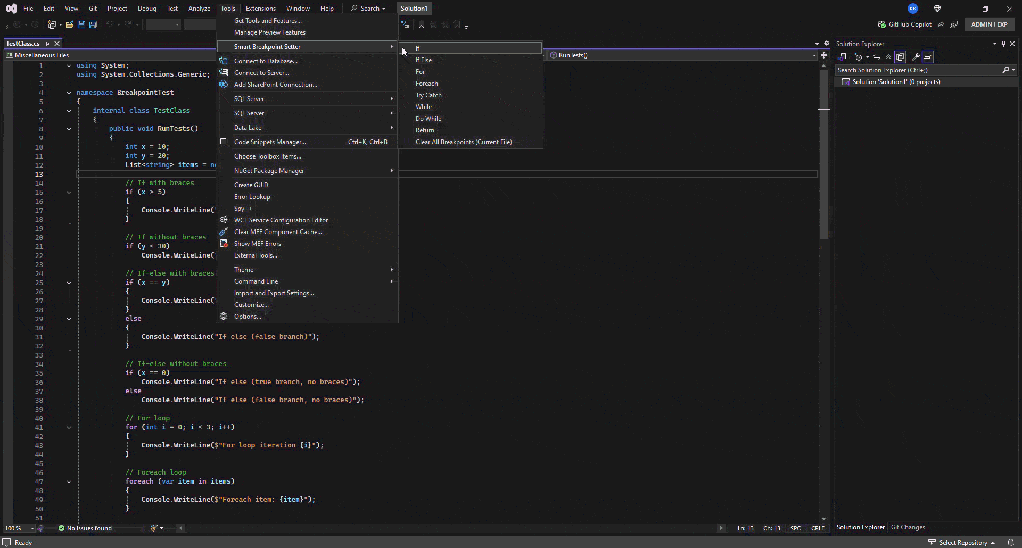This screenshot has height=548, width=1022.
Task: Collapse the RunTests method fold
Action: click(69, 129)
